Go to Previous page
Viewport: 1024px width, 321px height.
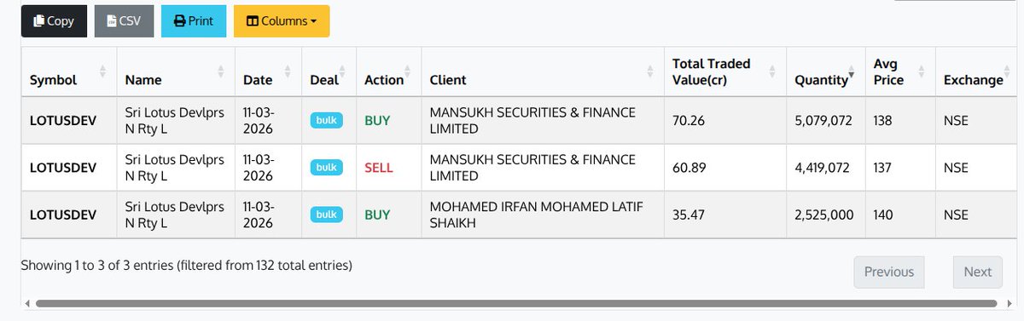click(889, 272)
